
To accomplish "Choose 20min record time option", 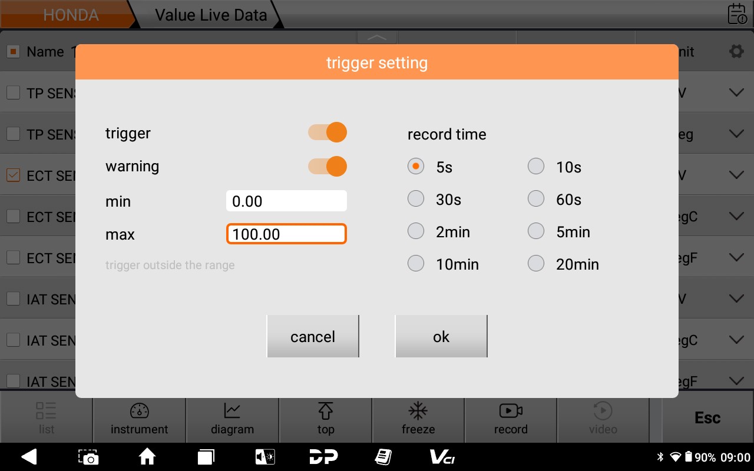I will [x=536, y=264].
